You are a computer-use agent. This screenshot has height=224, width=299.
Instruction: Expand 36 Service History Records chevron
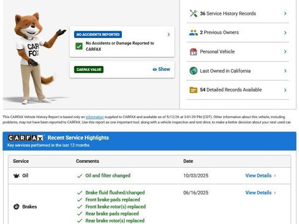point(286,13)
